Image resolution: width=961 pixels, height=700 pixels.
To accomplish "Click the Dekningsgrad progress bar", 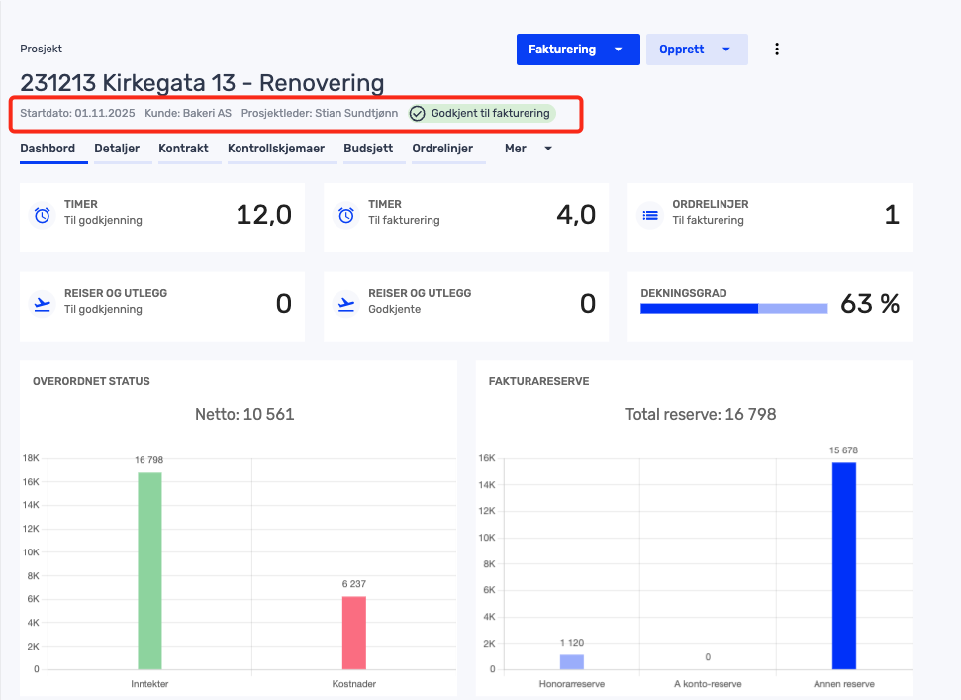I will [734, 308].
